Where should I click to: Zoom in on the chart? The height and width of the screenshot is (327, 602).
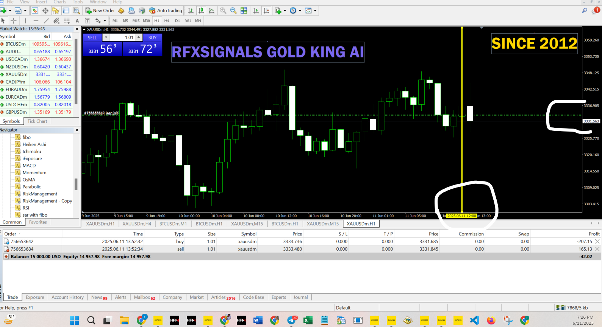[x=223, y=11]
